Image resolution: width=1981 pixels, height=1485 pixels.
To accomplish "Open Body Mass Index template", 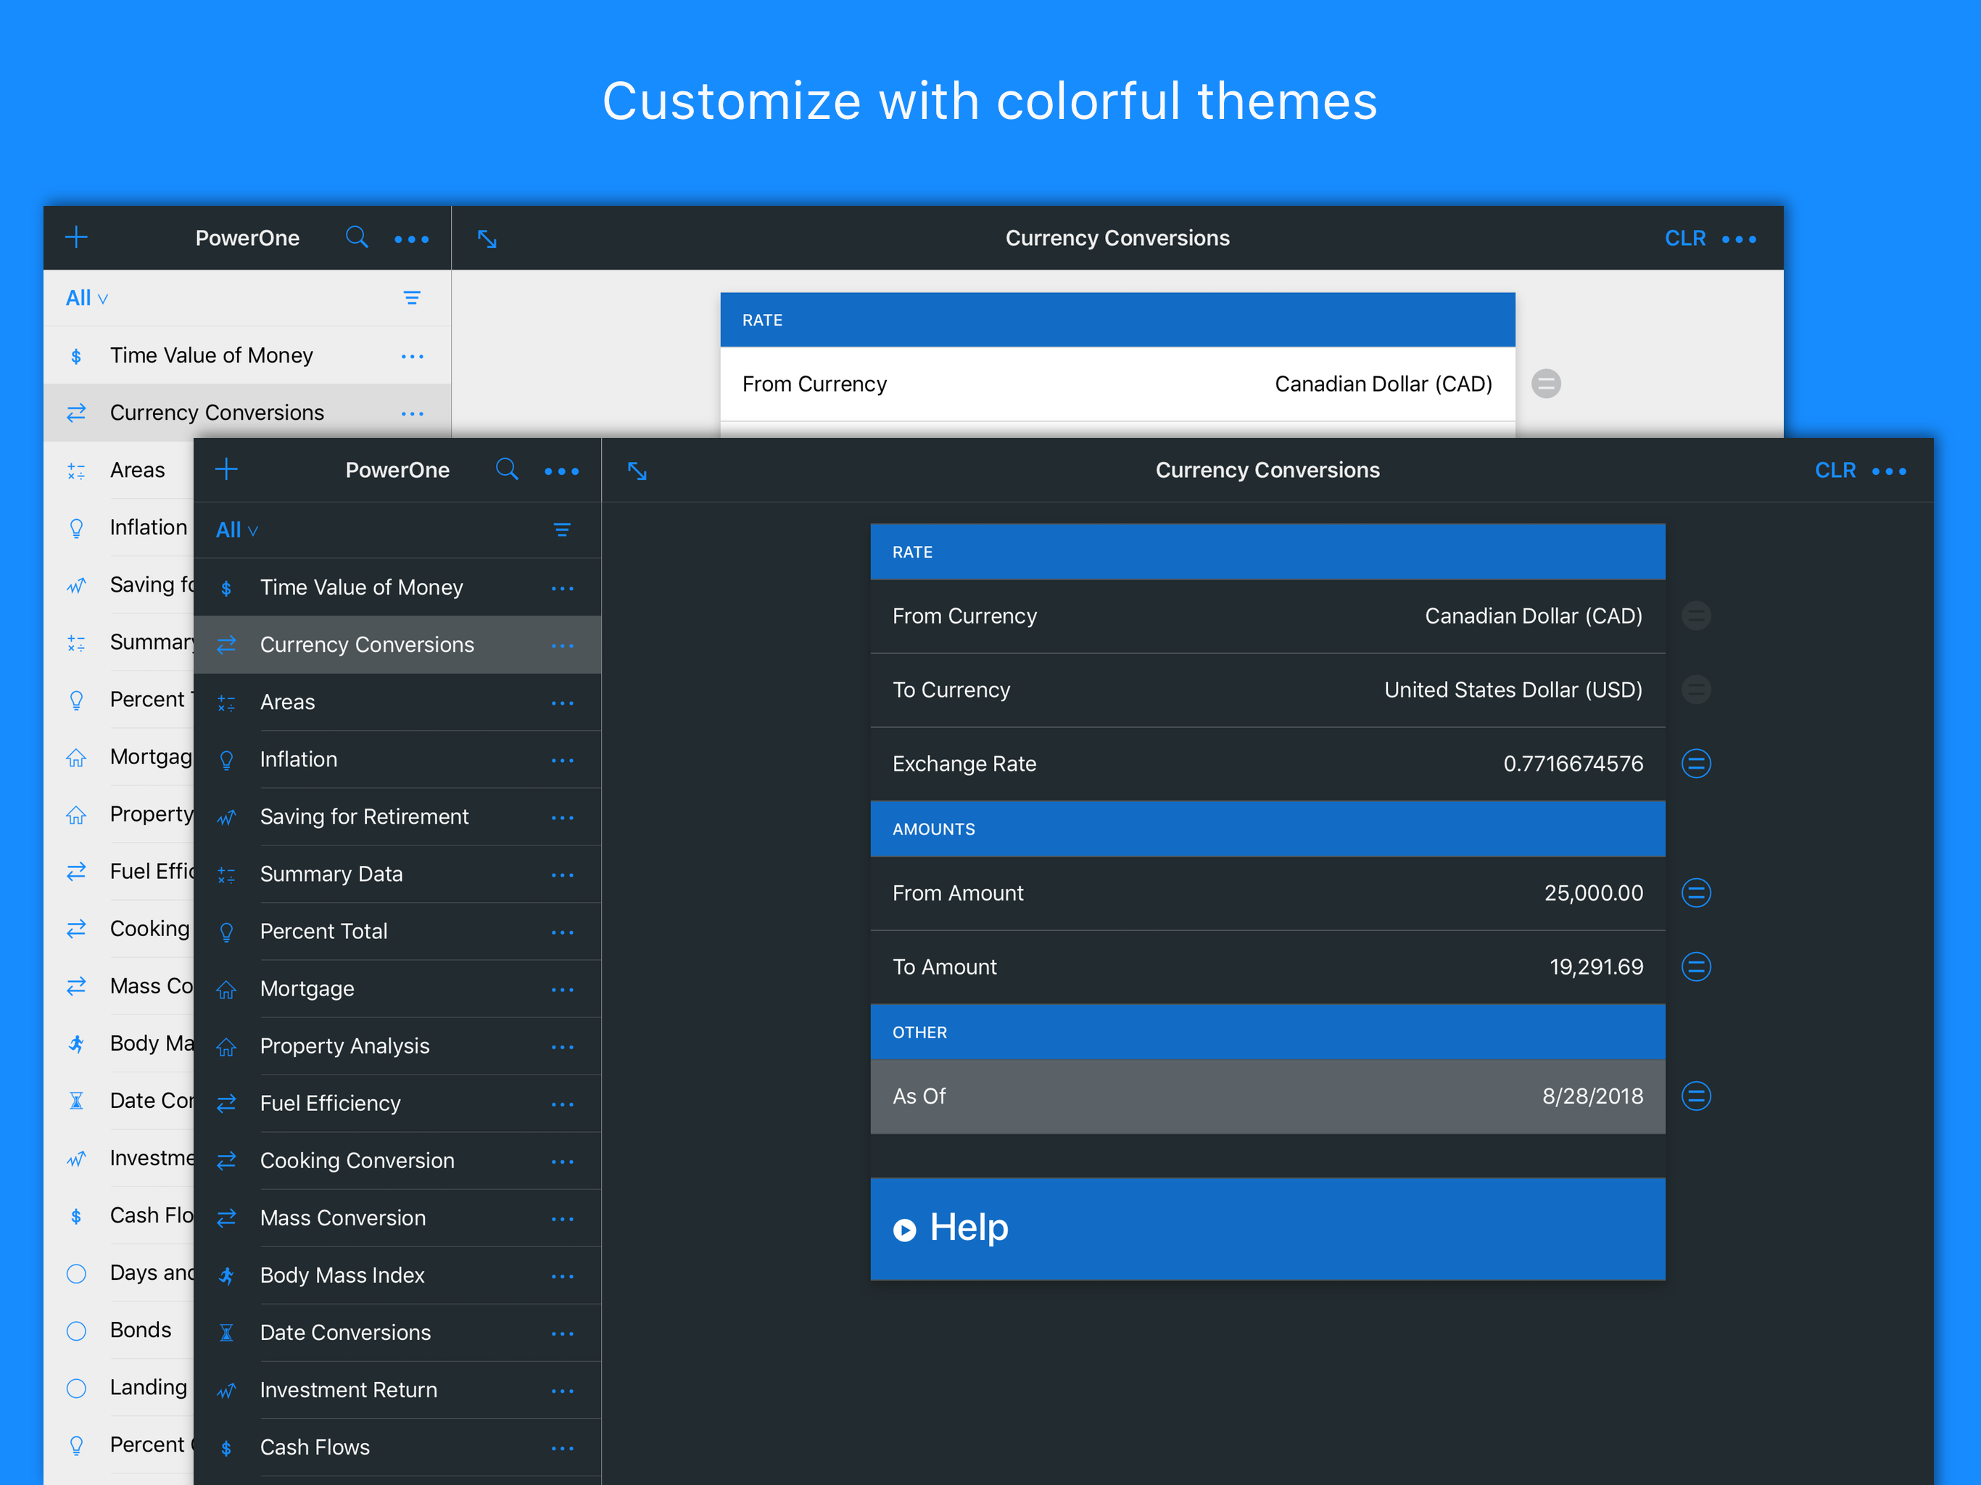I will click(397, 1275).
